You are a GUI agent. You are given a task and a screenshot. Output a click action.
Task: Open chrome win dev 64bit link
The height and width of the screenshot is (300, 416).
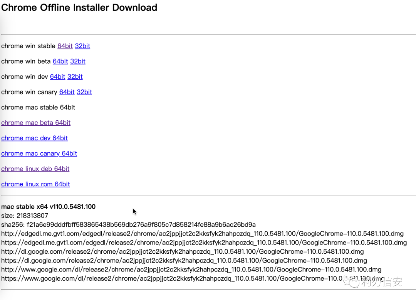pos(57,77)
